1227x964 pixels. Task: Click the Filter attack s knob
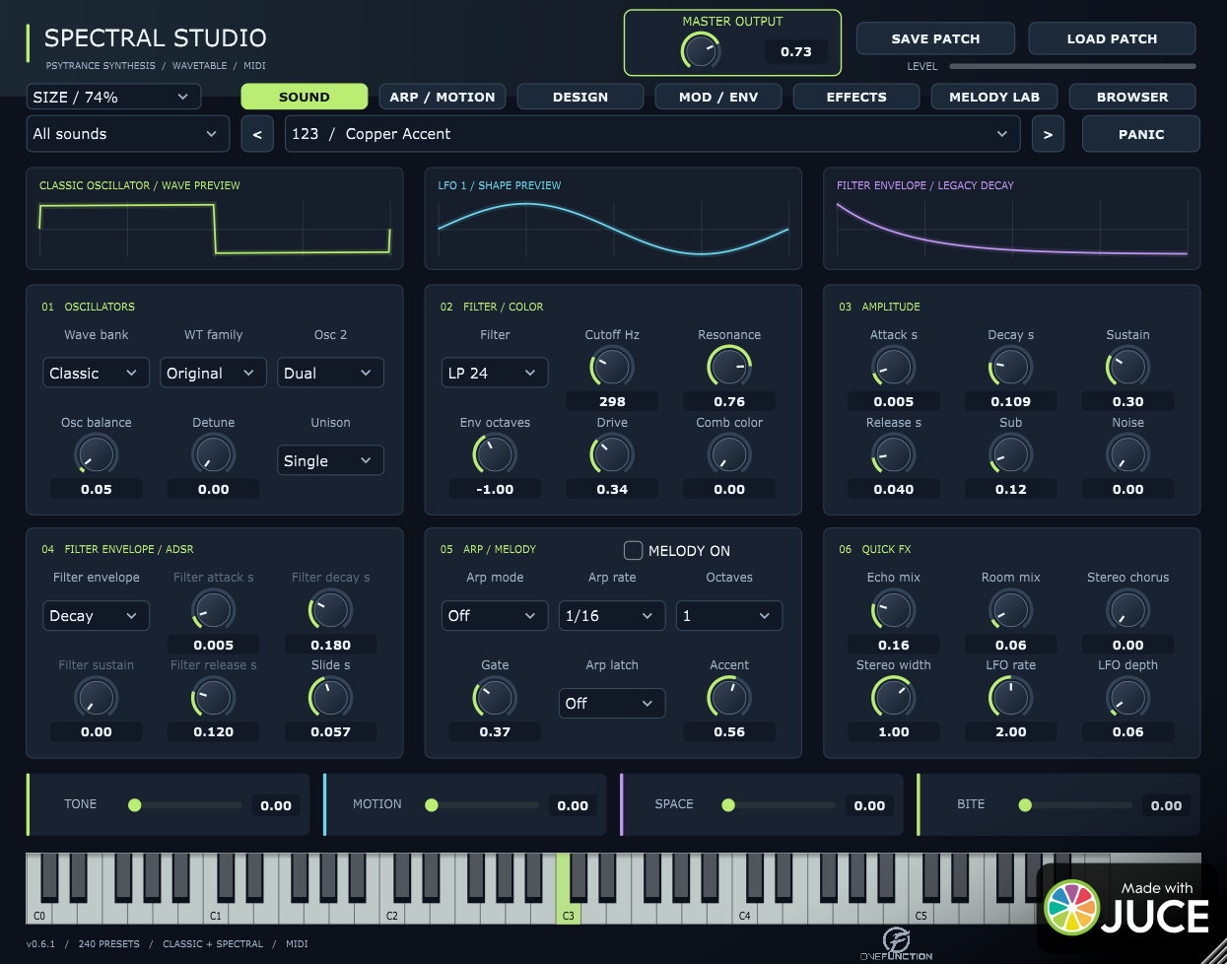click(x=214, y=610)
